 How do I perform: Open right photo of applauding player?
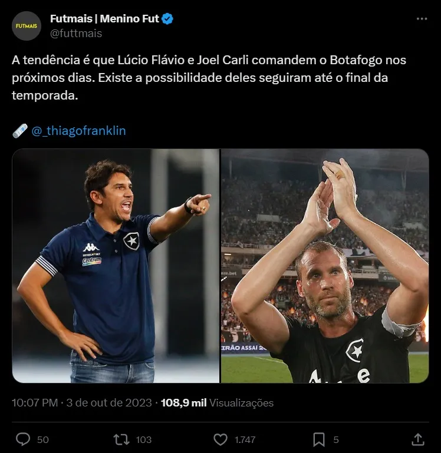(x=325, y=266)
